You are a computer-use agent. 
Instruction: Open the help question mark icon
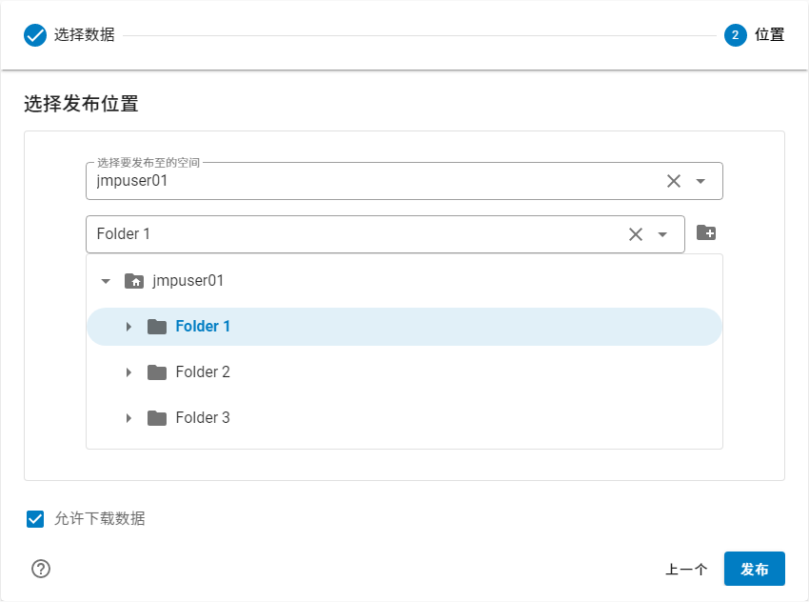point(40,568)
